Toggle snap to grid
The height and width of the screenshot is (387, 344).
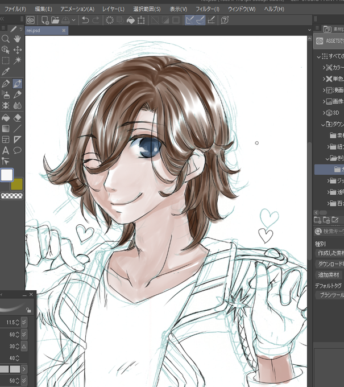(212, 20)
